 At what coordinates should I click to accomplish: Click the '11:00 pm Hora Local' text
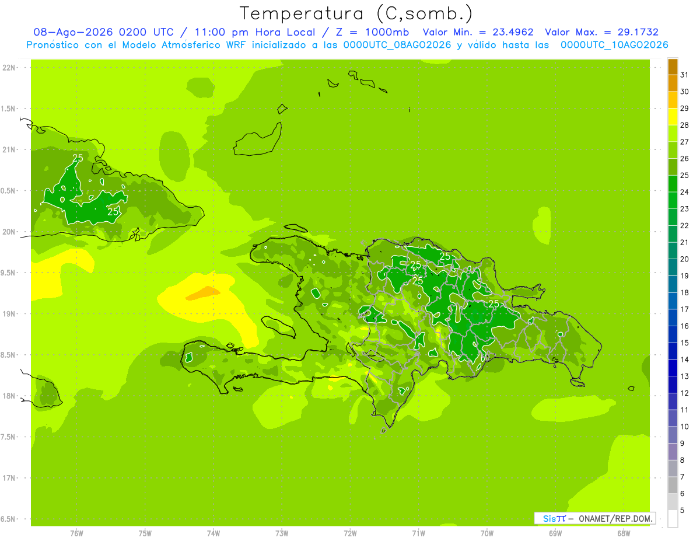pyautogui.click(x=257, y=32)
